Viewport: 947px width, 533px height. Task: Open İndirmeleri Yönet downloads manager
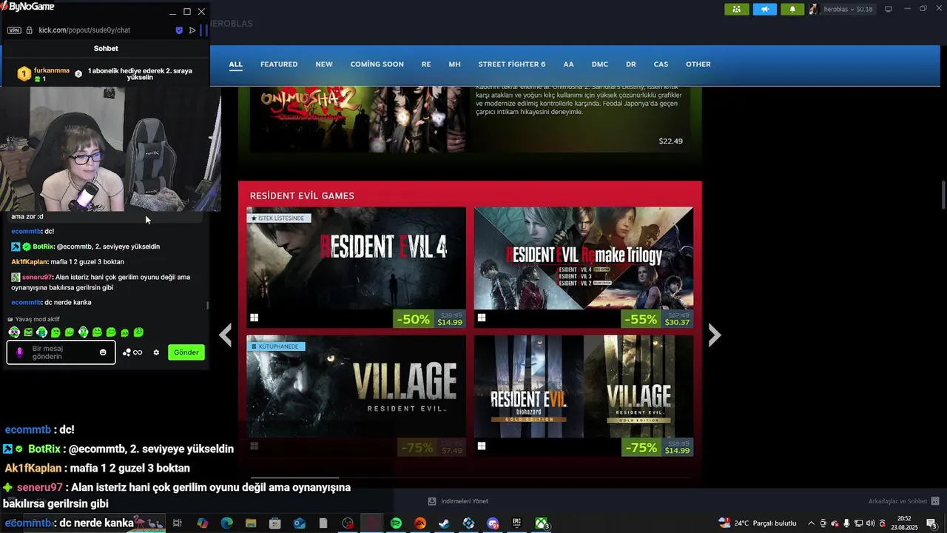(x=458, y=501)
